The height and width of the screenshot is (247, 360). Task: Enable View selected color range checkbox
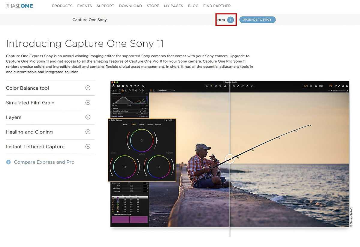(112, 214)
